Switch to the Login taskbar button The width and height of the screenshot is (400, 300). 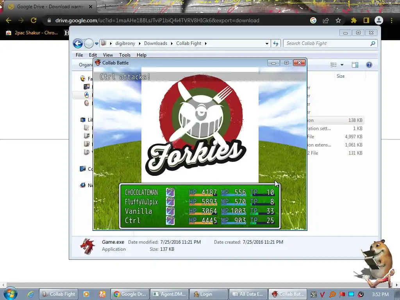[209, 294]
